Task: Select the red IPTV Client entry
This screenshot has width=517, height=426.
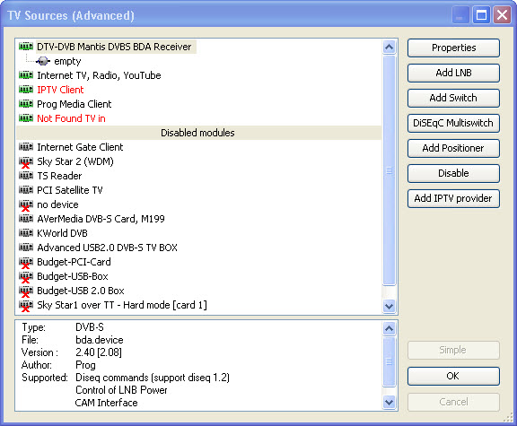Action: (60, 90)
